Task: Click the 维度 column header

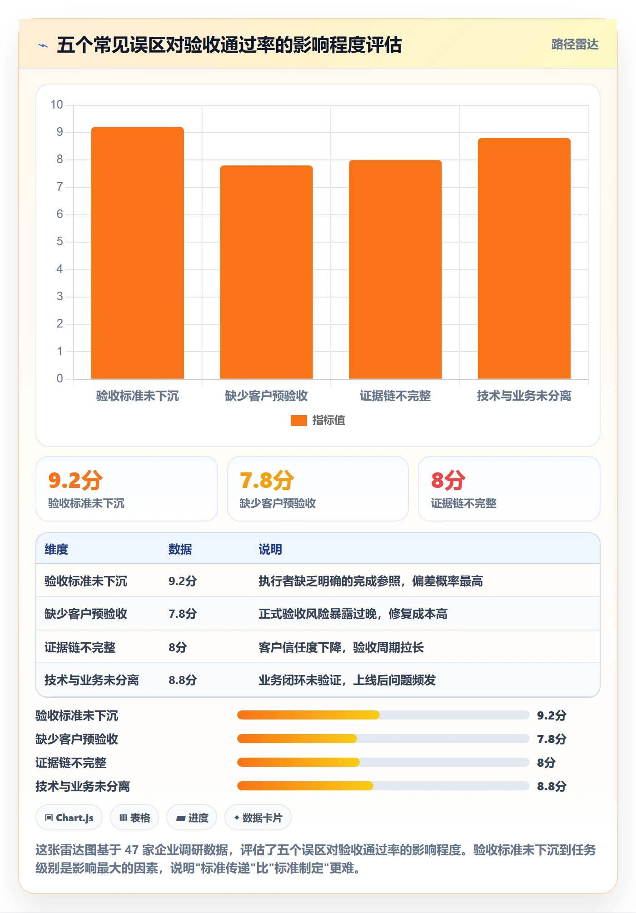Action: 56,549
